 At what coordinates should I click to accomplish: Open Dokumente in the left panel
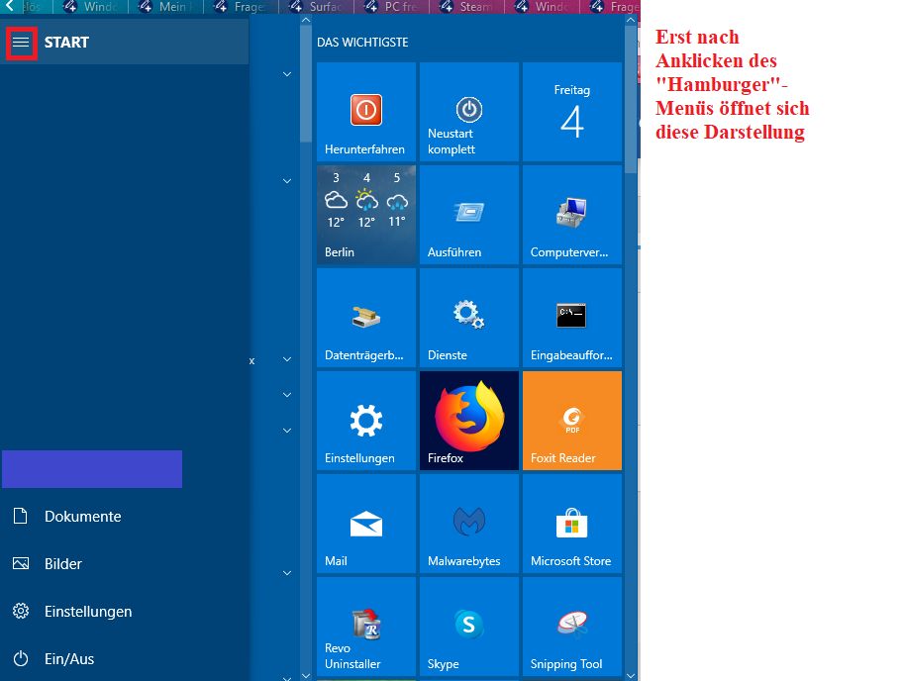124,516
